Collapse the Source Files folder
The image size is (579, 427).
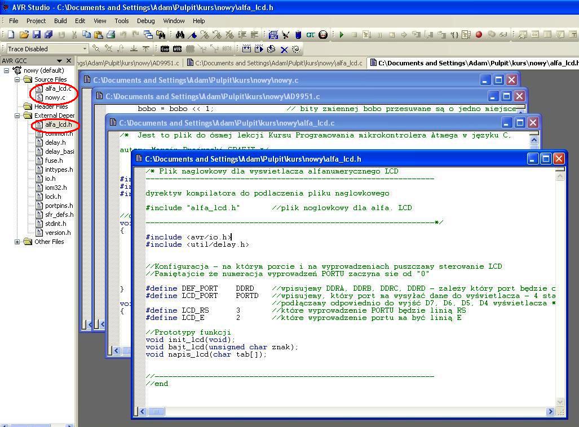[x=17, y=79]
